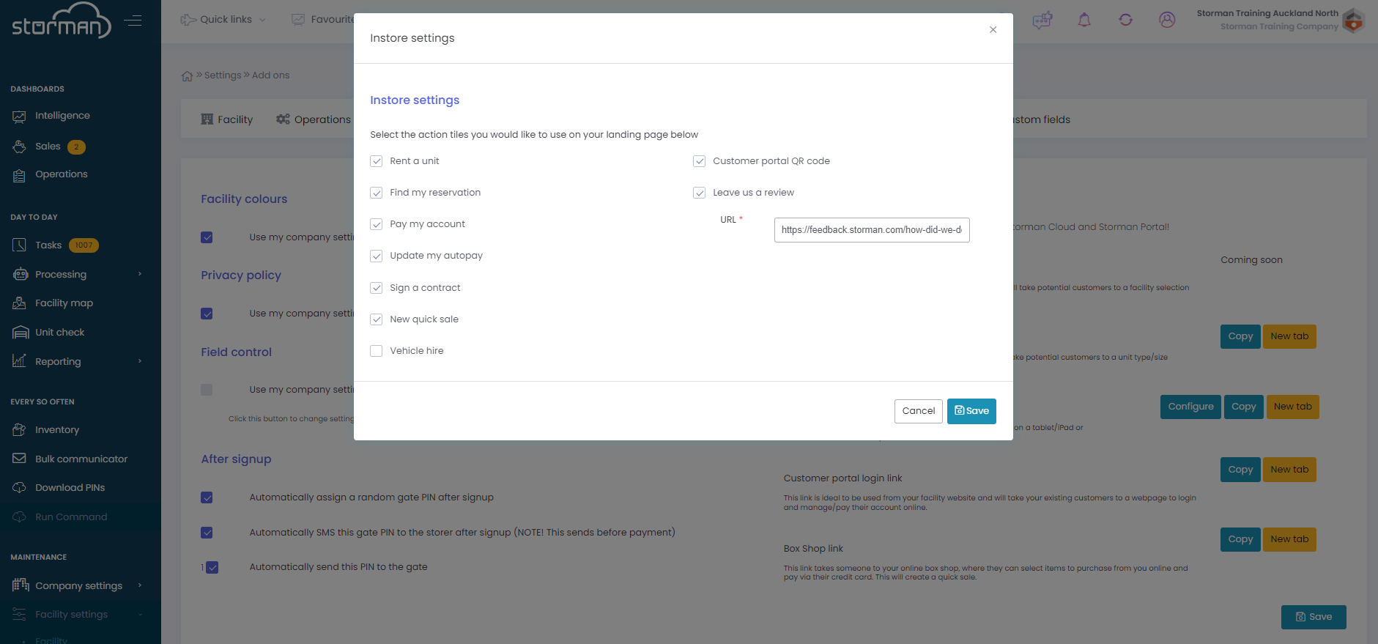Open Company settings building icon
Screen dimensions: 1378x644
tap(21, 585)
